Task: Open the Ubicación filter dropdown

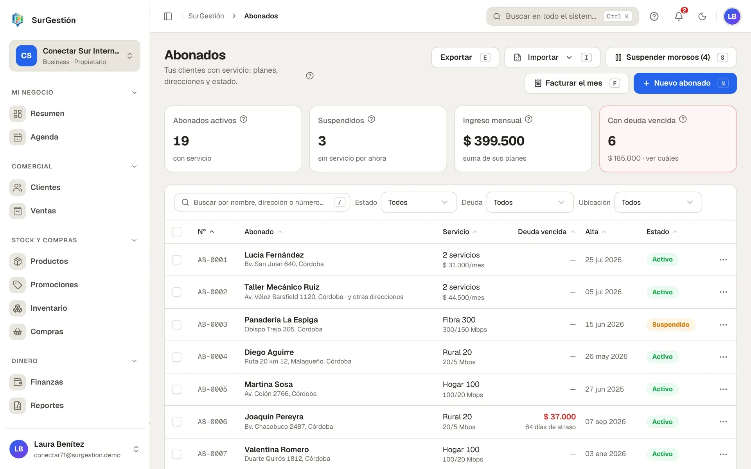Action: tap(658, 202)
